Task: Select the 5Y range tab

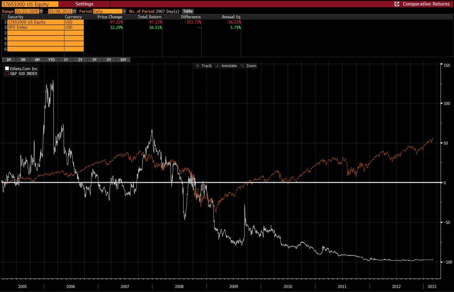Action: click(109, 60)
